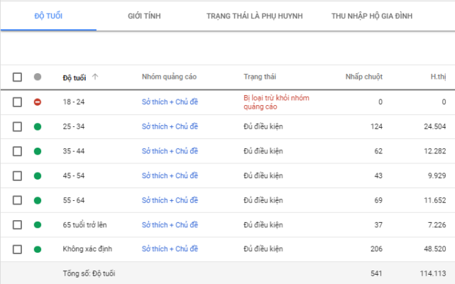
Task: Tick the select-all checkbox in the header
Action: 18,77
